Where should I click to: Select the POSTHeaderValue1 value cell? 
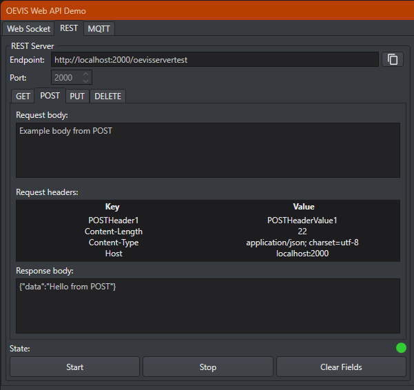[302, 220]
